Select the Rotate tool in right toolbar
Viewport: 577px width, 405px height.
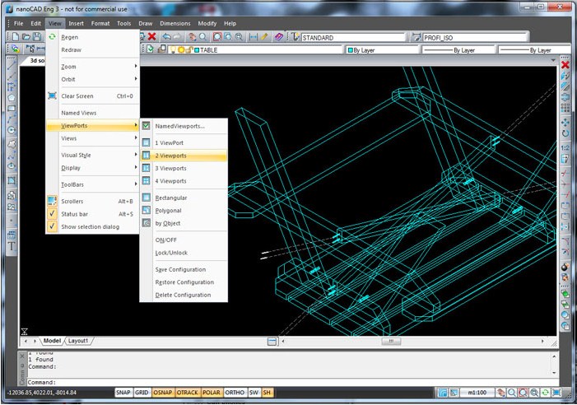565,133
